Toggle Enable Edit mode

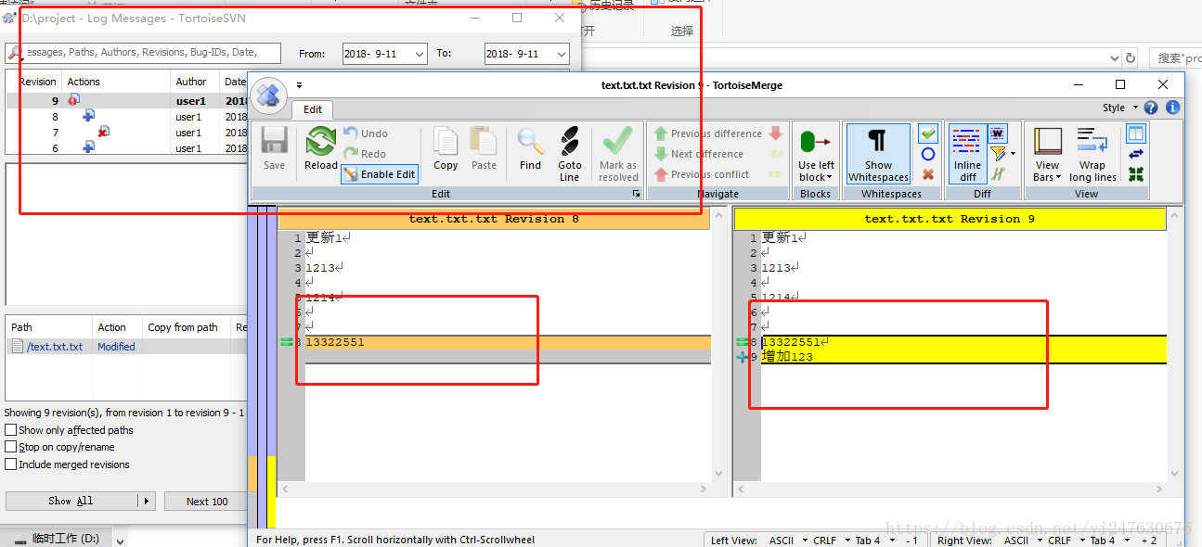click(380, 174)
